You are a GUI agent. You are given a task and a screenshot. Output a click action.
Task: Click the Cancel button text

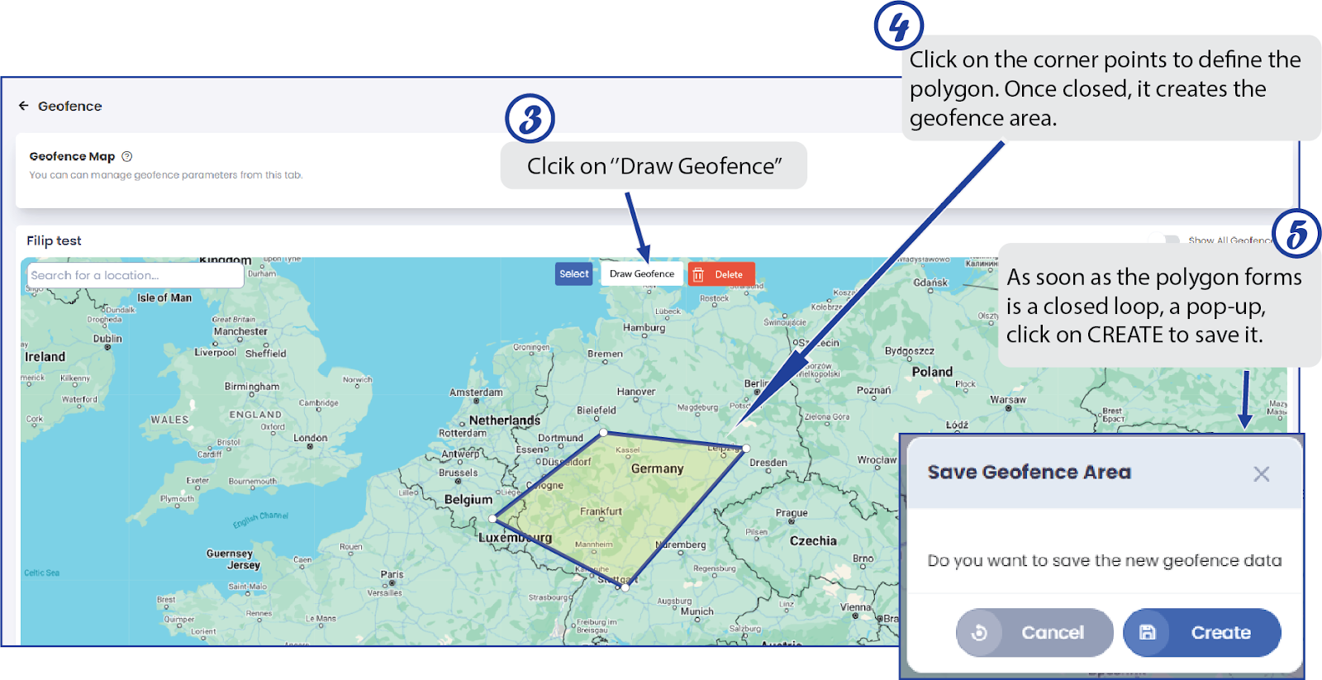tap(1052, 633)
